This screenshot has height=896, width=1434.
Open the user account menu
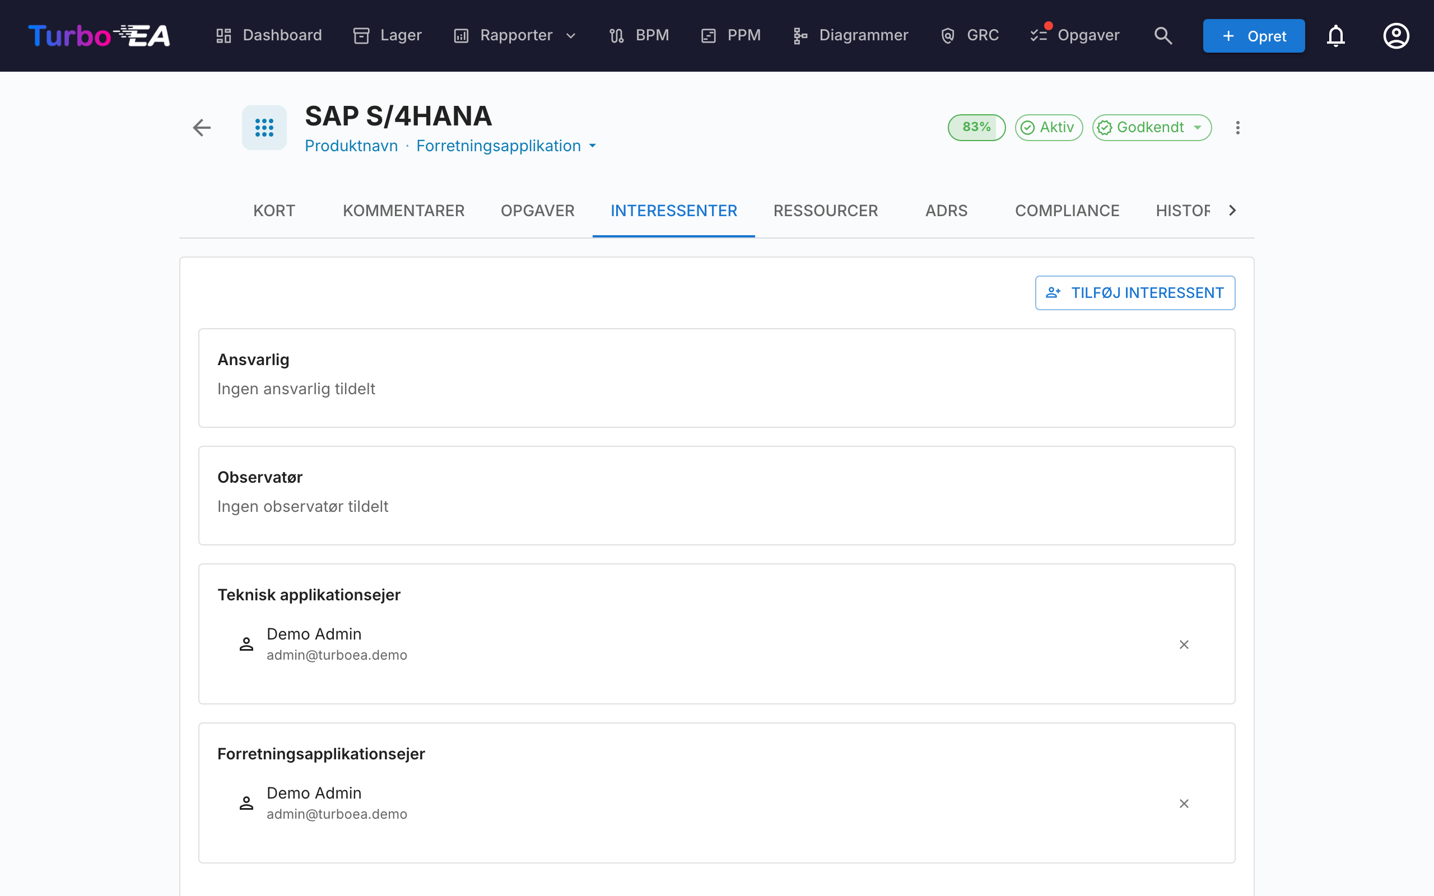tap(1396, 35)
